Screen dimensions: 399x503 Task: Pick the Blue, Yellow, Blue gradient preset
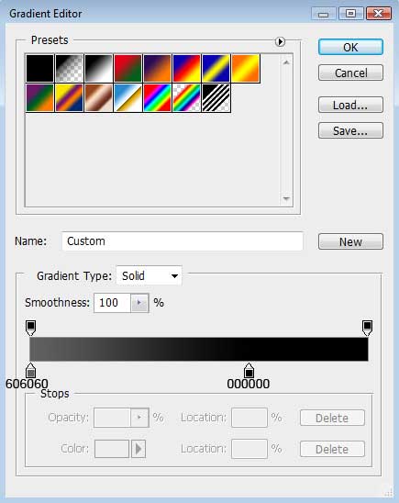click(x=216, y=68)
